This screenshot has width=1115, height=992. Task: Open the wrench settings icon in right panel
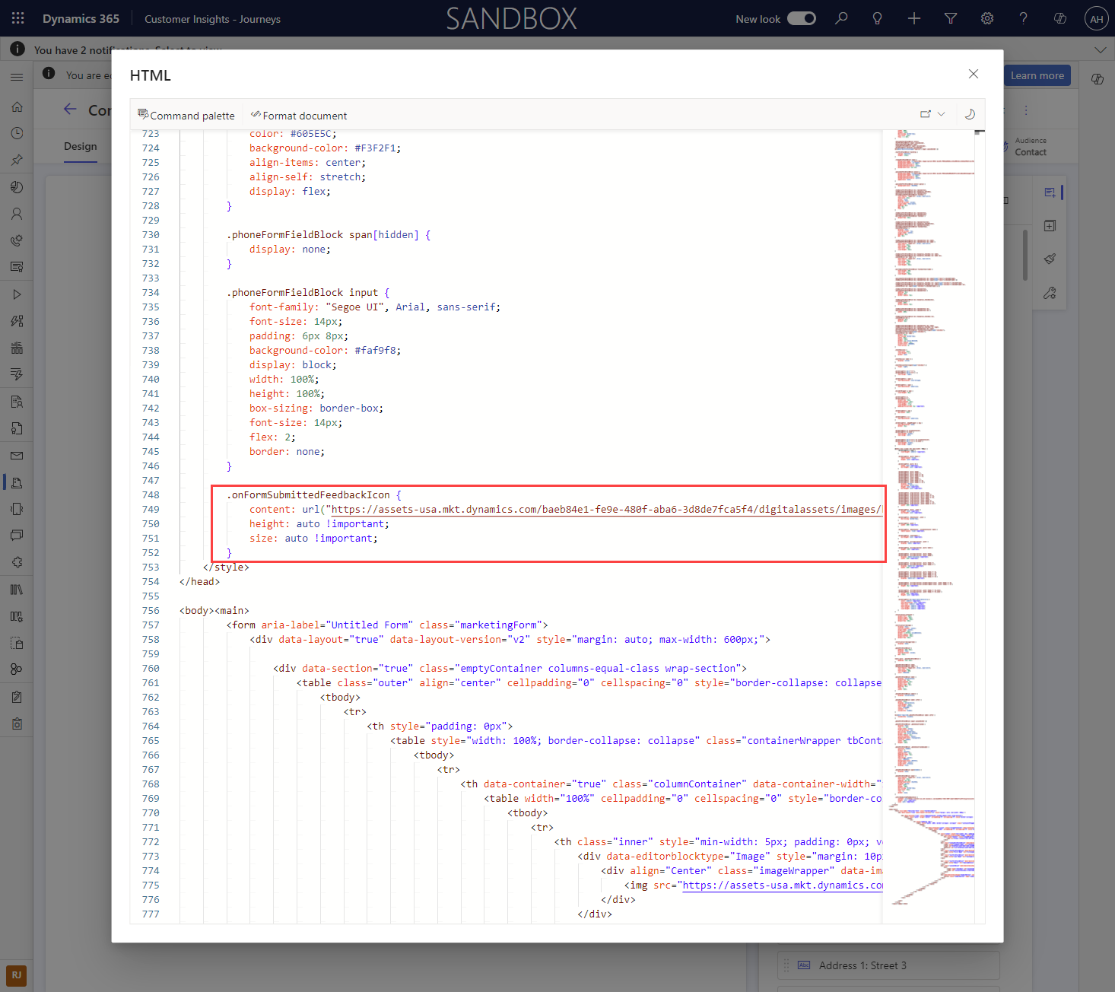tap(1050, 293)
